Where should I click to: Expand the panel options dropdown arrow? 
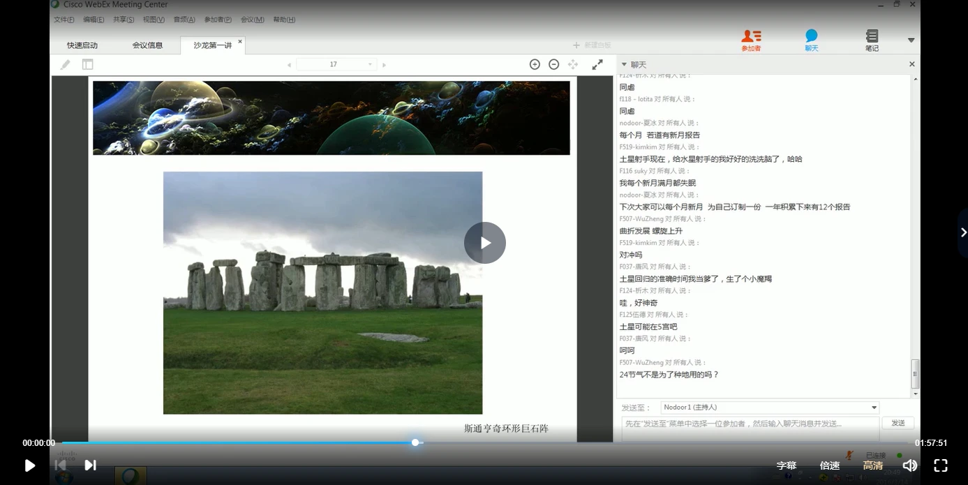[911, 40]
